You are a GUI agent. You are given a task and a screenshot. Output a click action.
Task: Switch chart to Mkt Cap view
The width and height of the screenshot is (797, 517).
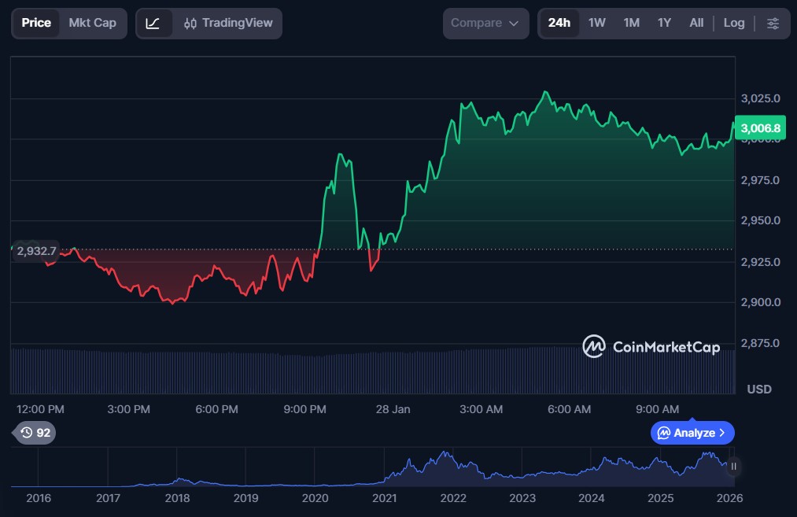click(92, 23)
